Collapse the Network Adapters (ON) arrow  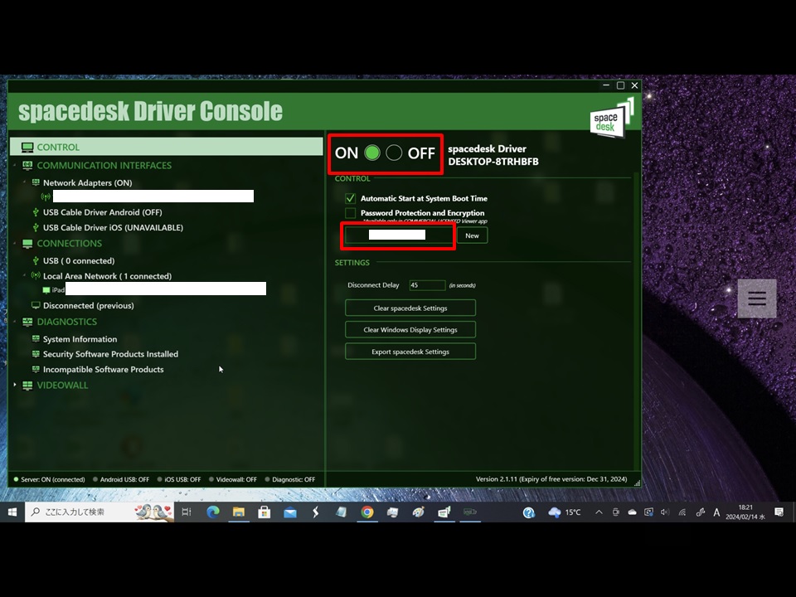click(24, 182)
